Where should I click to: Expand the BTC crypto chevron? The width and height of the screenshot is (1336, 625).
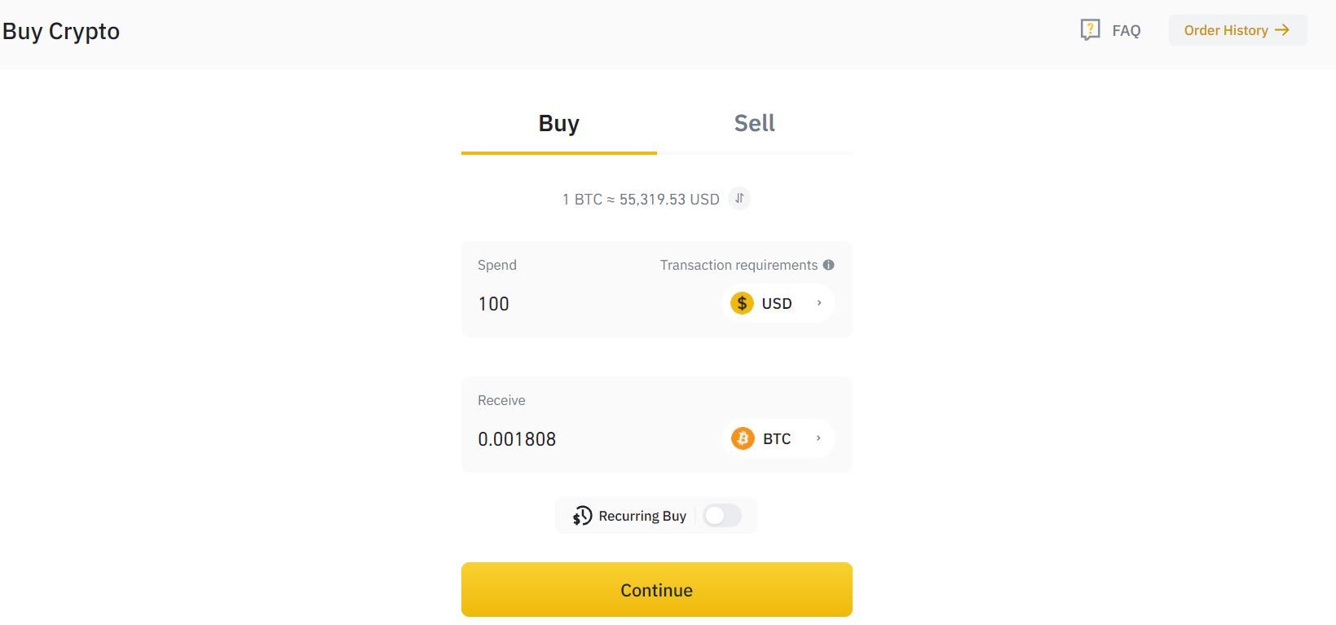(818, 438)
